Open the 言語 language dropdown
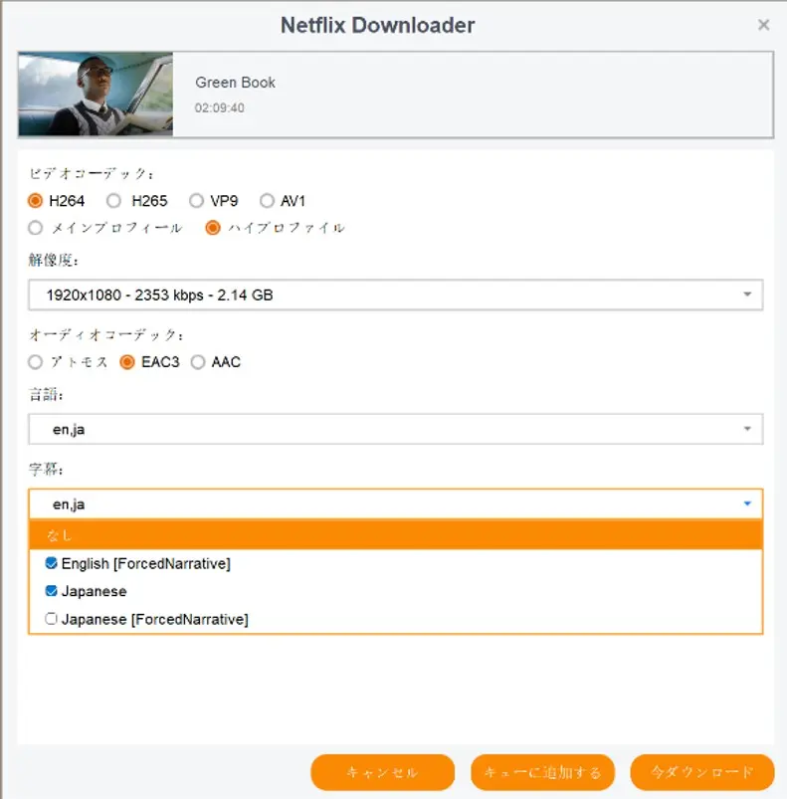 coord(395,429)
